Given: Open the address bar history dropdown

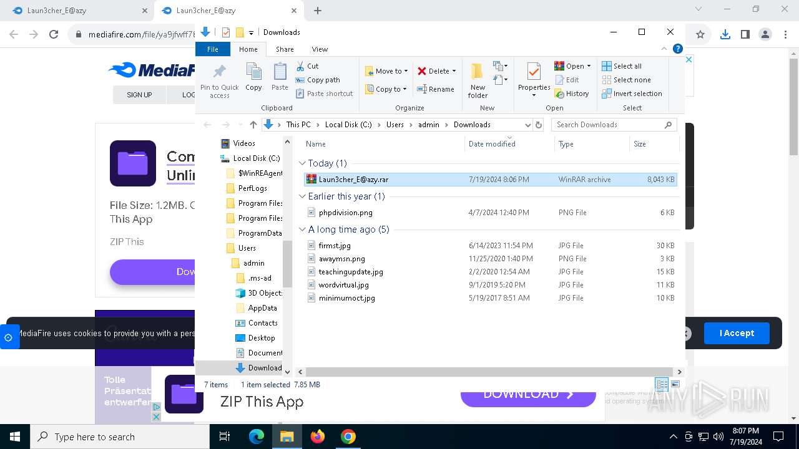Looking at the screenshot, I should tap(528, 125).
